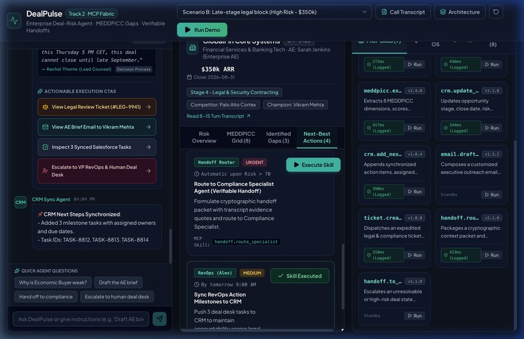Click the document icon in Call Transcript button
Screen dimensions: 524x339
pyautogui.click(x=384, y=12)
